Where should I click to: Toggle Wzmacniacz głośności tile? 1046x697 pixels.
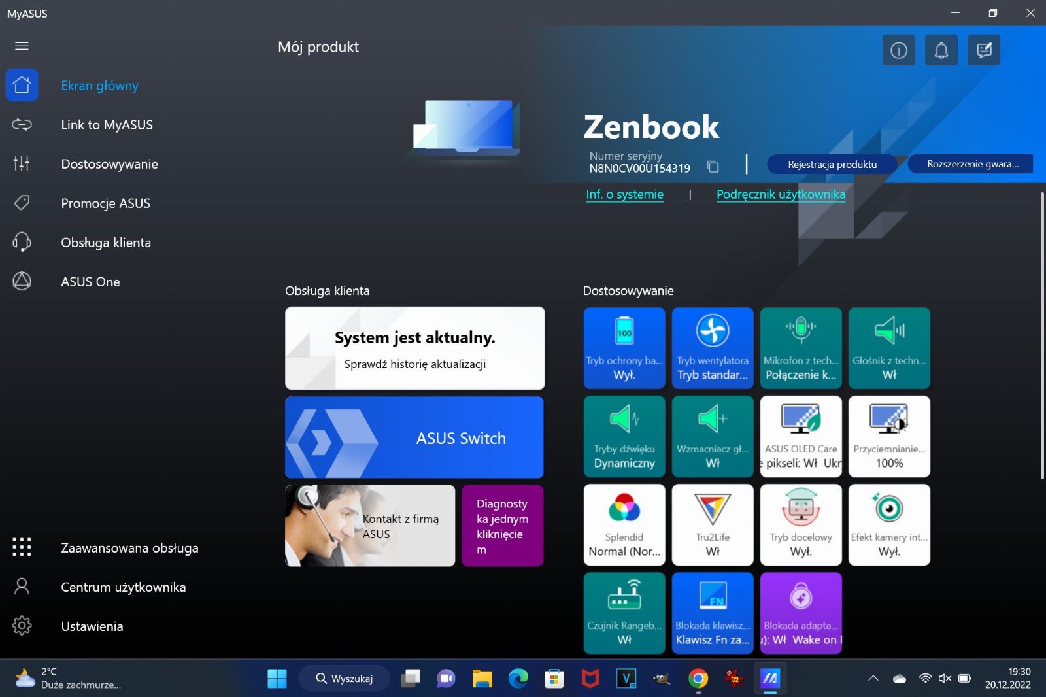pos(713,437)
